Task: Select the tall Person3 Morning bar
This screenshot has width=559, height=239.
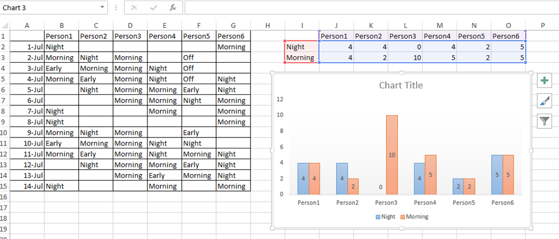Action: click(392, 154)
